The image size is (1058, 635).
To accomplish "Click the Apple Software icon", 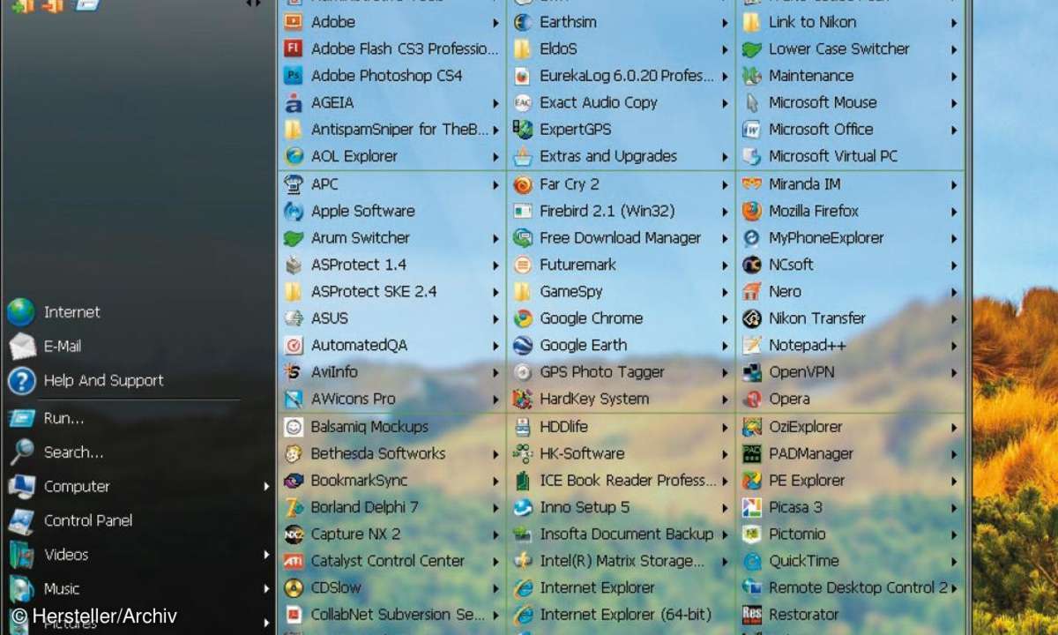I will coord(294,211).
